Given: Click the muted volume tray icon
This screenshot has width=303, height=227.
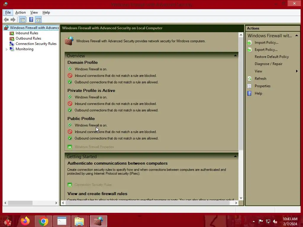Looking at the screenshot, I should click(x=275, y=221).
